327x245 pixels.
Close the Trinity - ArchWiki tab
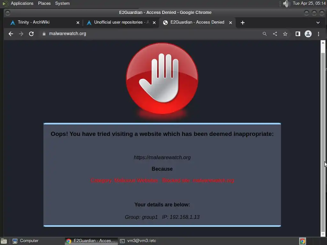point(78,23)
